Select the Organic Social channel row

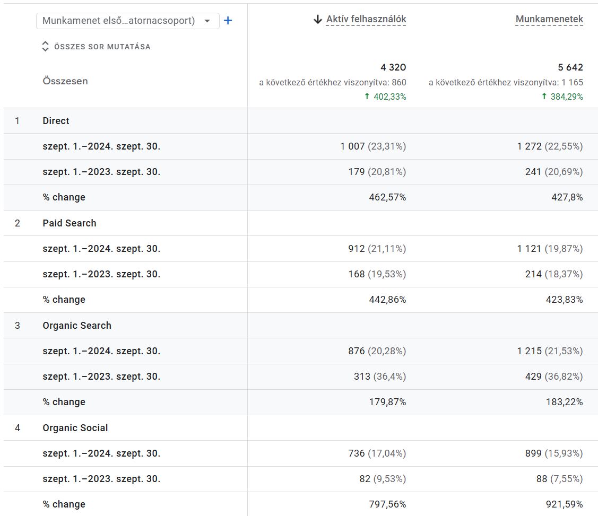pos(75,428)
